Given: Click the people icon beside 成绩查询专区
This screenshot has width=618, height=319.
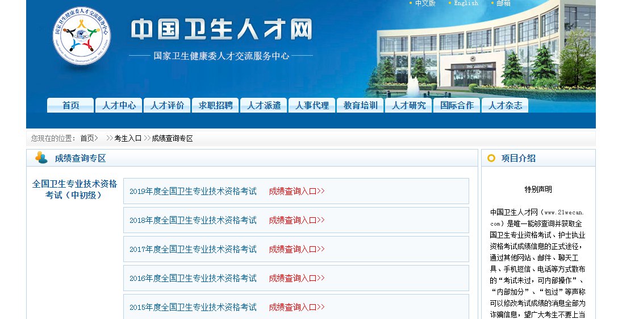Looking at the screenshot, I should 41,158.
